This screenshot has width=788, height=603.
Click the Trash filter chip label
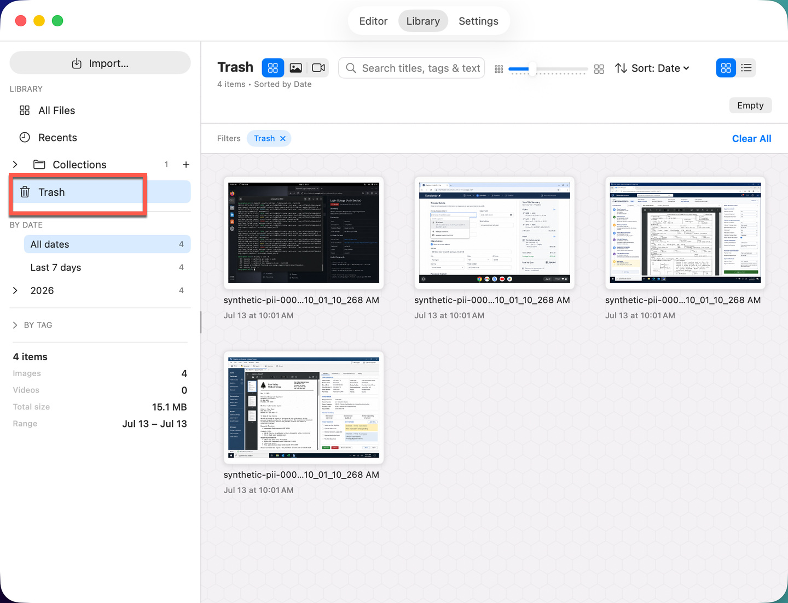pyautogui.click(x=264, y=139)
